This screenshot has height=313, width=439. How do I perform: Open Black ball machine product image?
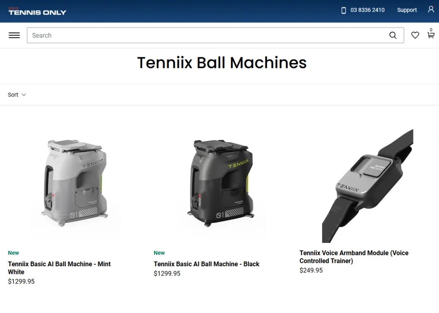pyautogui.click(x=222, y=183)
